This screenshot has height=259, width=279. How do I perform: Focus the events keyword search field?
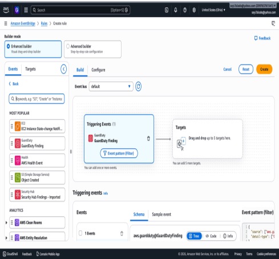[x=37, y=99]
